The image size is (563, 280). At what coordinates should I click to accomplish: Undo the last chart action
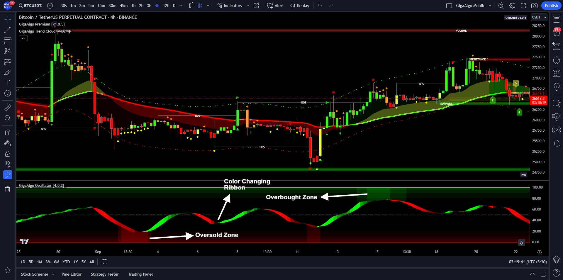[x=320, y=6]
